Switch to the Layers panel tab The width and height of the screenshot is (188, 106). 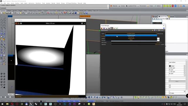click(155, 16)
